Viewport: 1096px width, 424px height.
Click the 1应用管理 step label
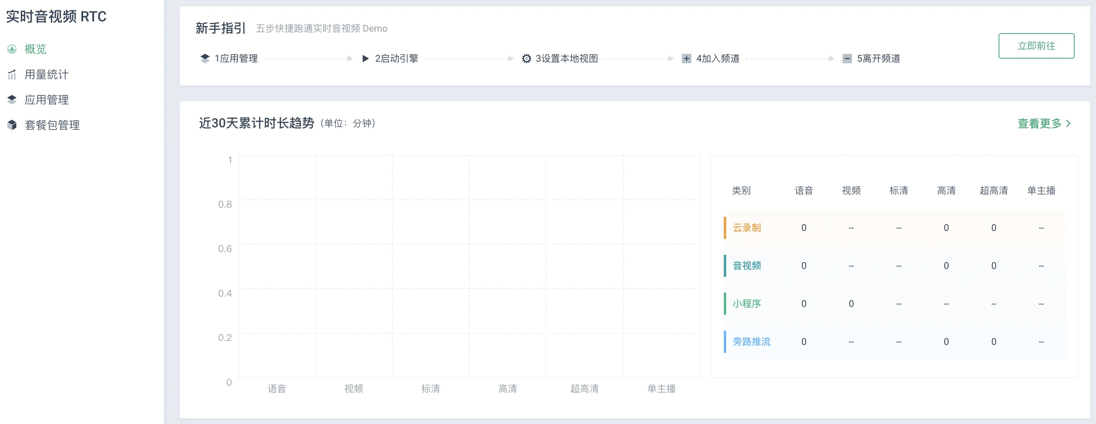[x=236, y=59]
